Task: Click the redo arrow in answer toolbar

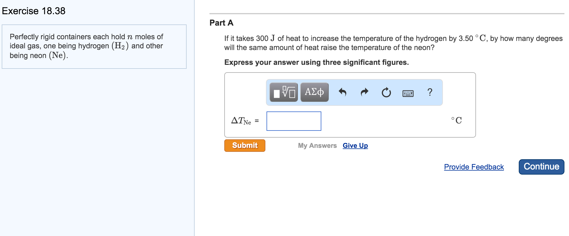Action: [x=364, y=92]
